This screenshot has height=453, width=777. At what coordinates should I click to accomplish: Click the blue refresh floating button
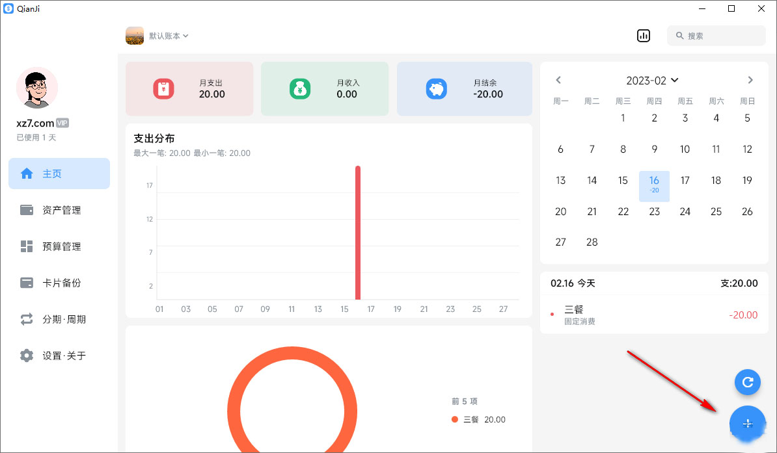(747, 382)
